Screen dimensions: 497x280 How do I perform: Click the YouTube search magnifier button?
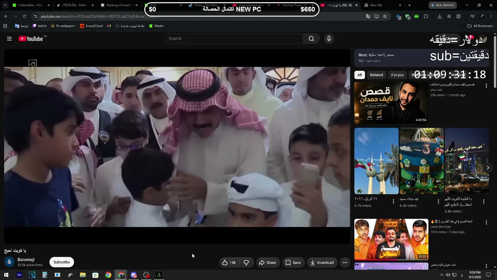[x=311, y=38]
